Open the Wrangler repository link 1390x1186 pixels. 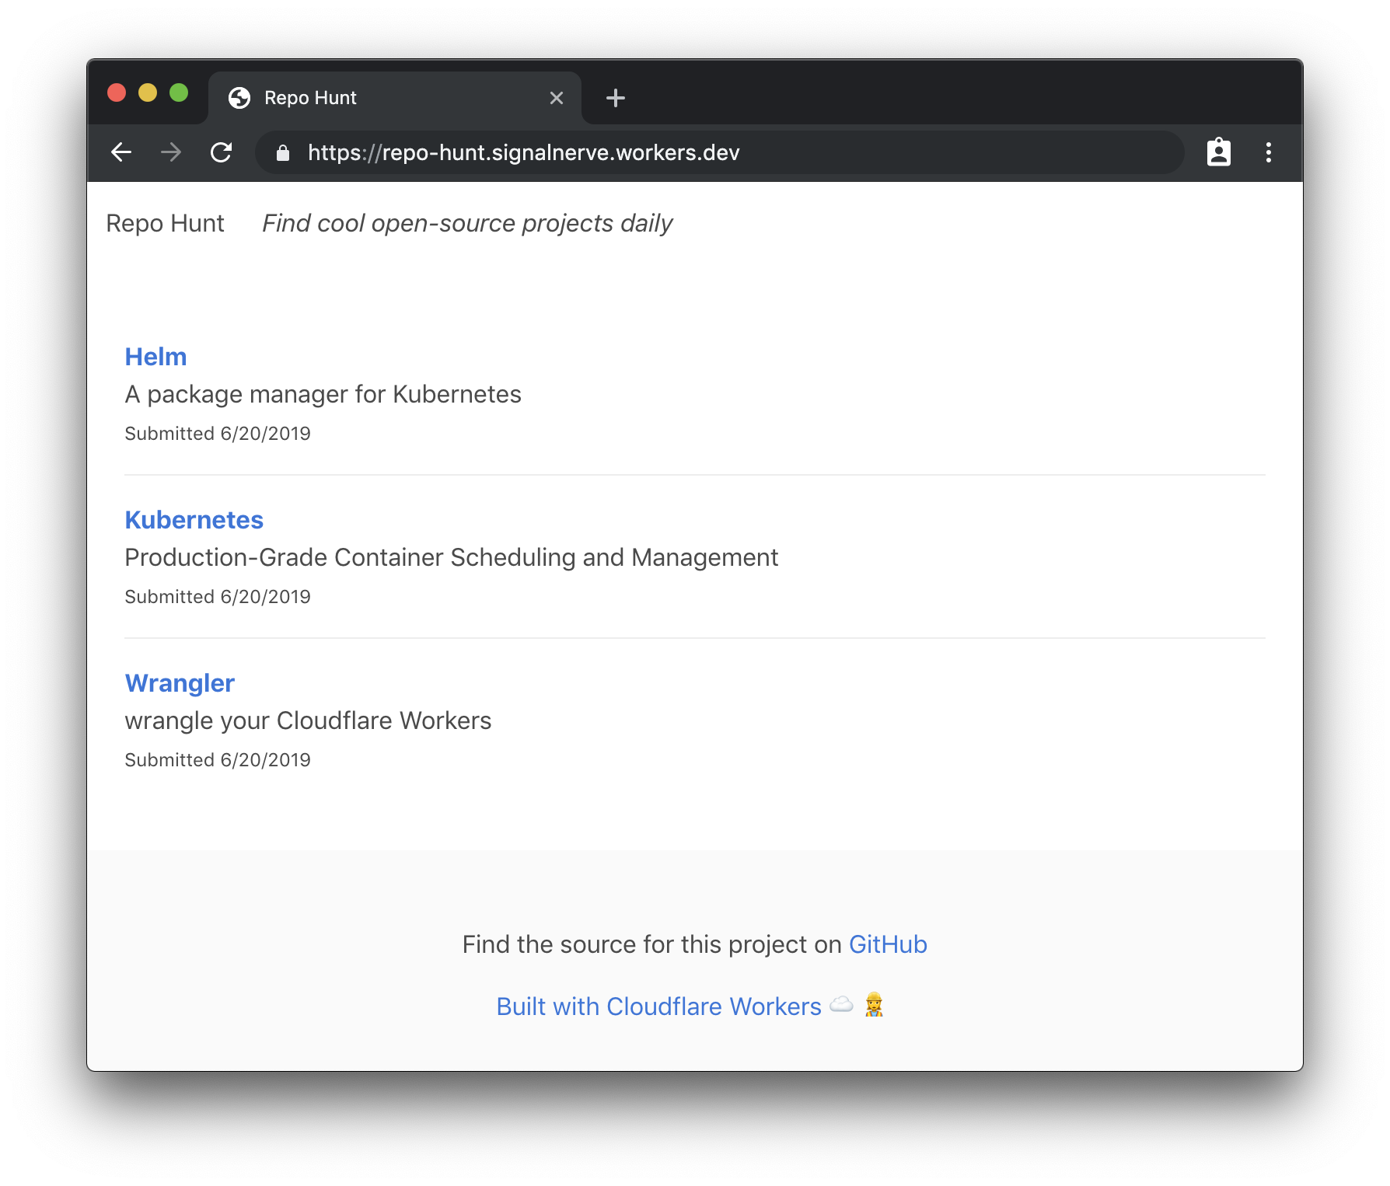coord(180,683)
